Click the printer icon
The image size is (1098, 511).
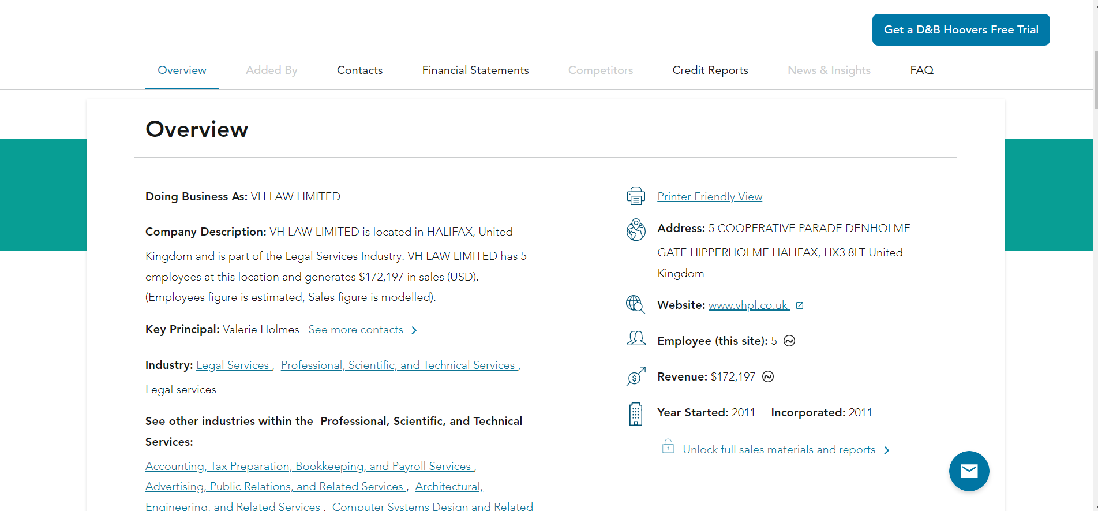click(x=636, y=196)
